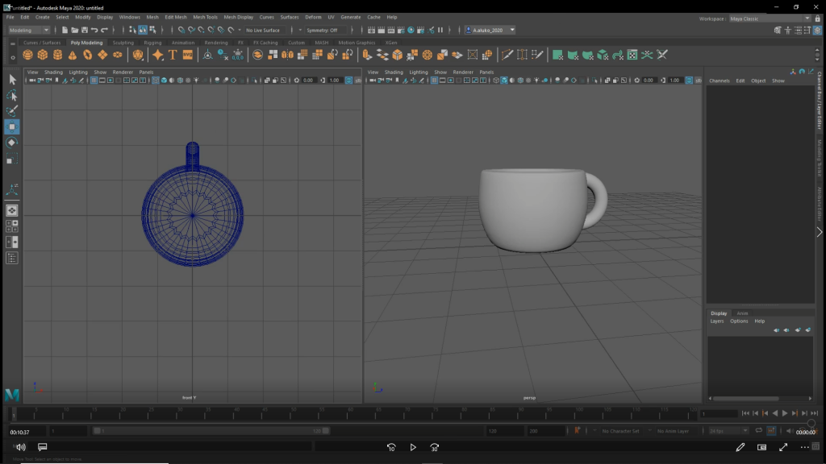826x464 pixels.
Task: Click Options in the layer editor
Action: coord(739,321)
